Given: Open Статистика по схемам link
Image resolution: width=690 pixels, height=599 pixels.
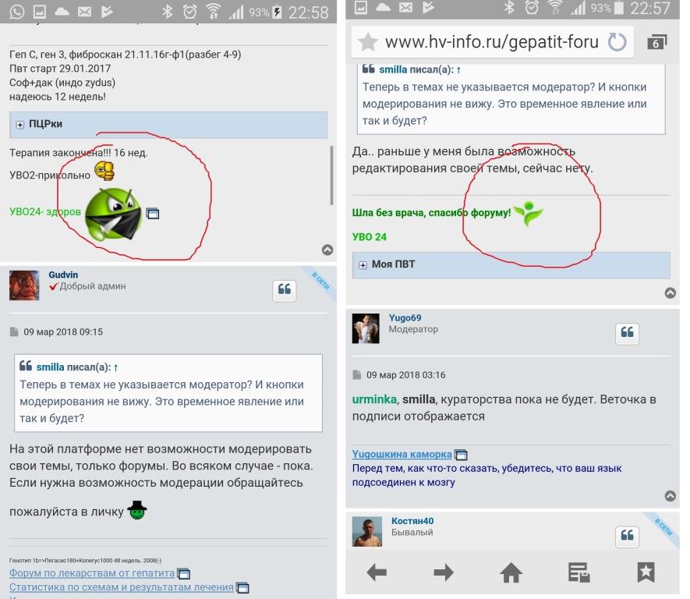Looking at the screenshot, I should click(121, 587).
